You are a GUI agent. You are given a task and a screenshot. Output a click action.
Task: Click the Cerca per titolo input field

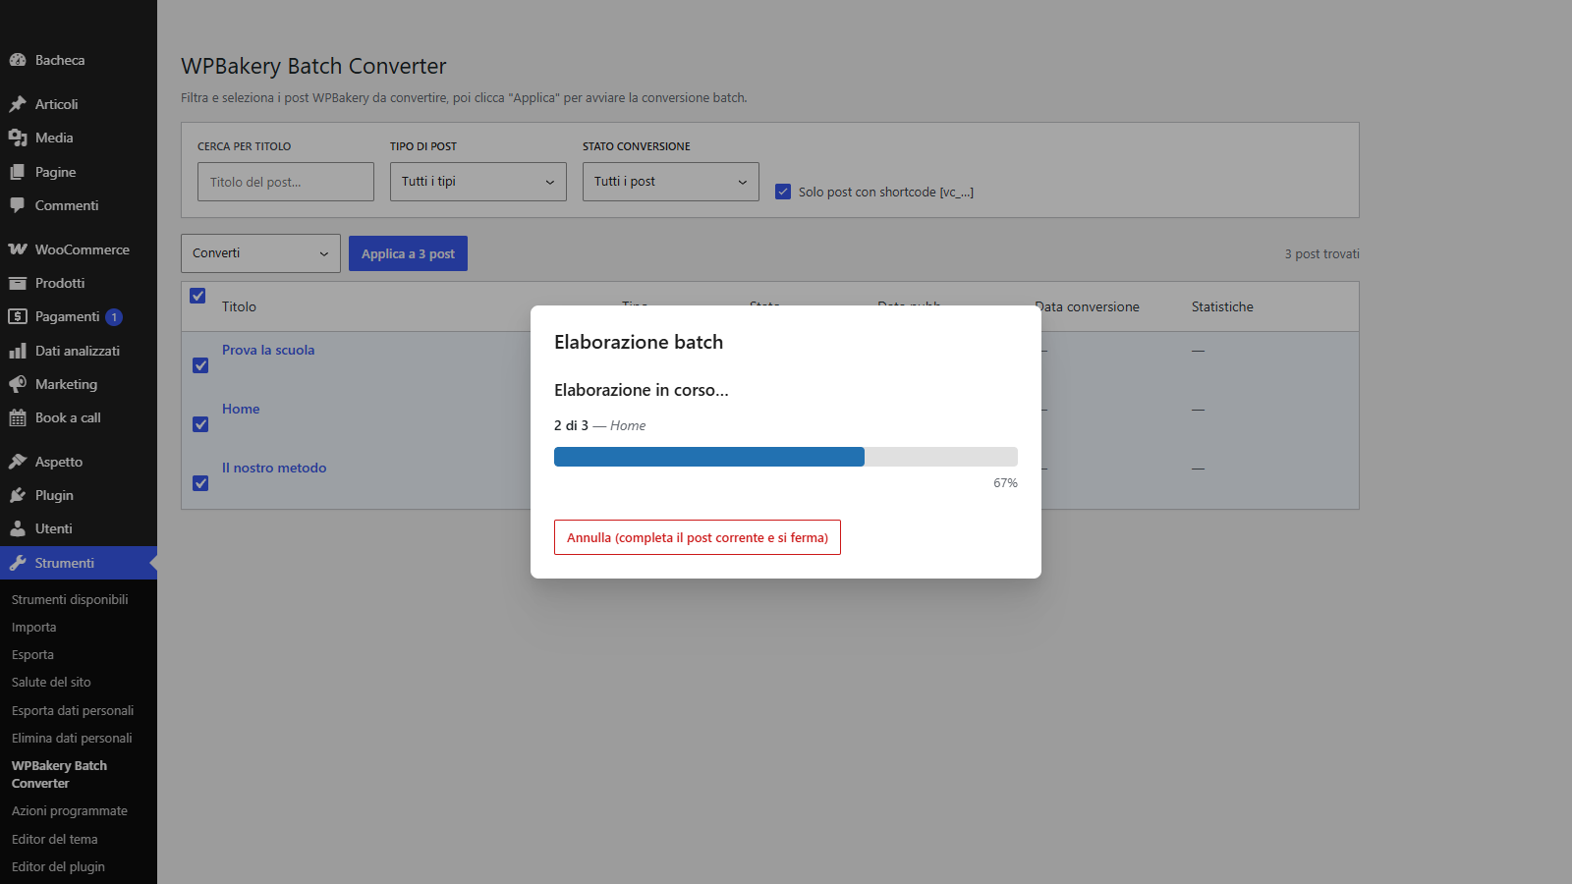tap(286, 182)
